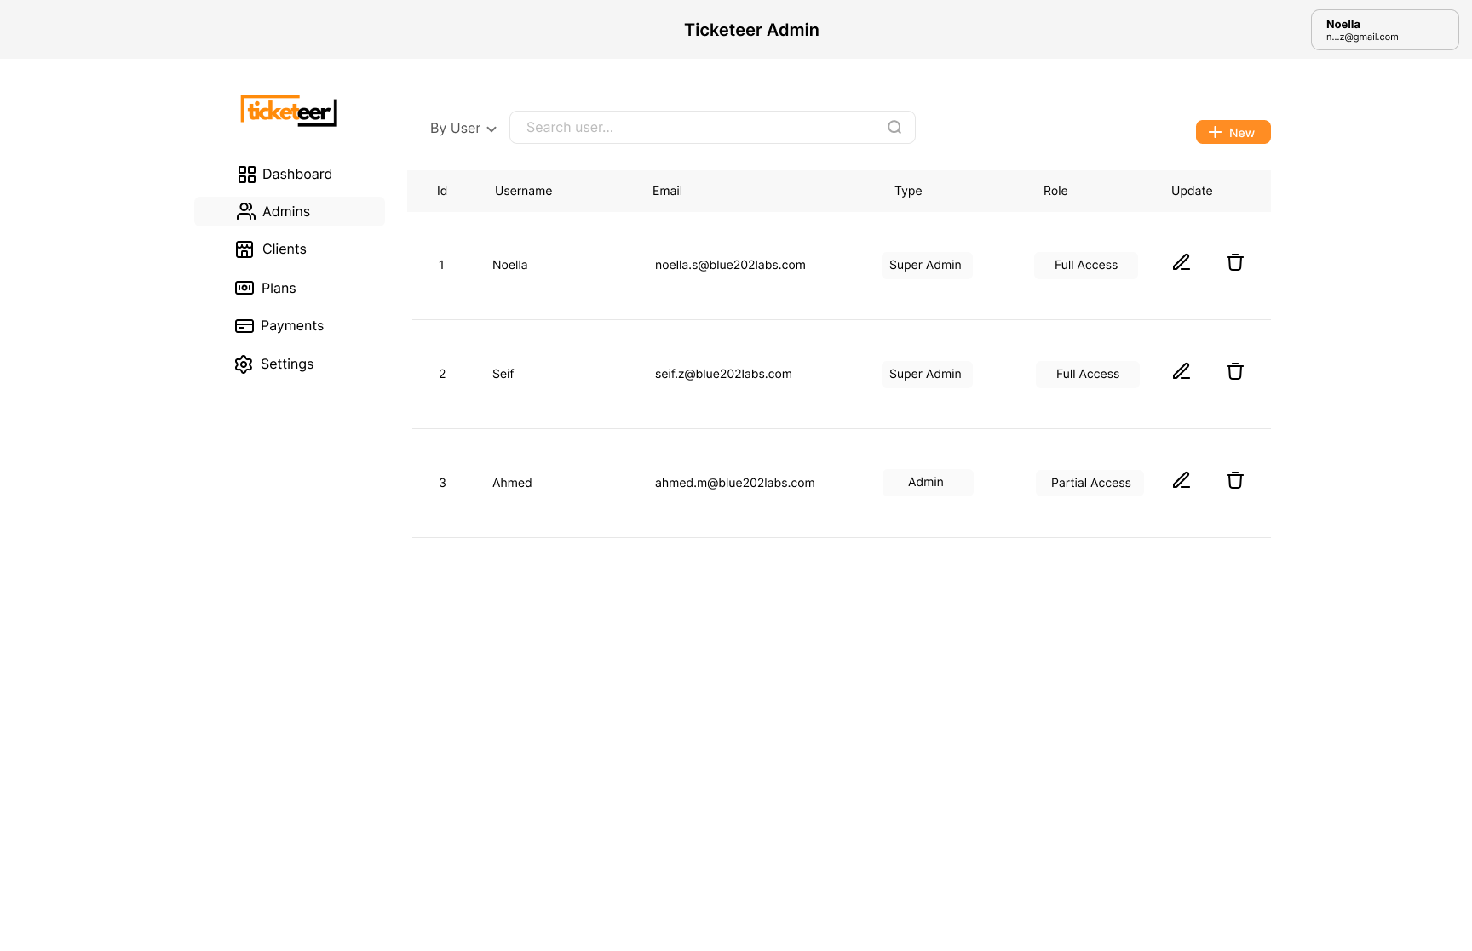
Task: Click the Full Access role badge for Noella
Action: [1085, 265]
